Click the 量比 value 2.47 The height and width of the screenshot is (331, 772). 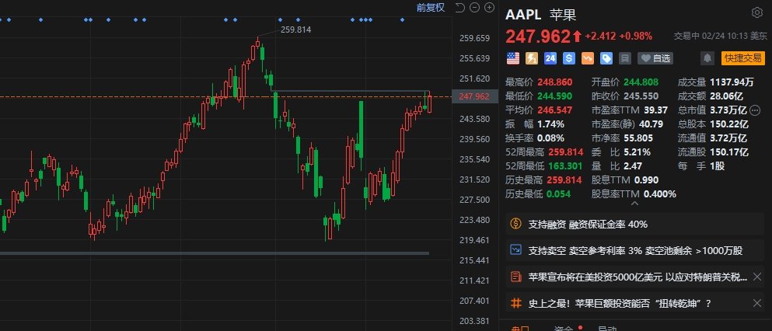pos(633,165)
